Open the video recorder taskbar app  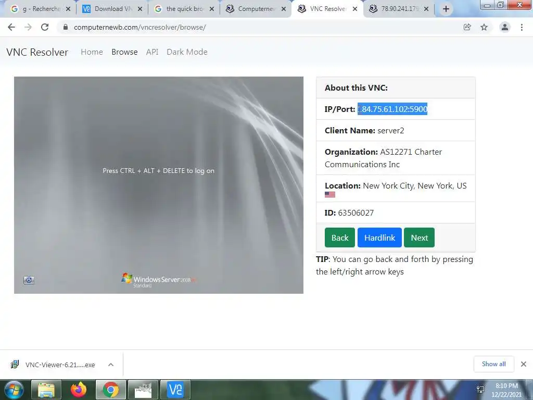tap(143, 390)
